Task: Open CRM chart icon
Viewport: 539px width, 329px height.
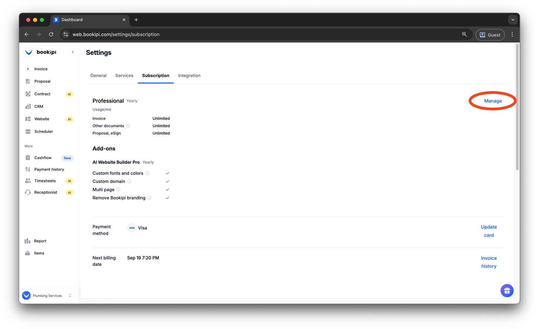Action: pyautogui.click(x=28, y=107)
